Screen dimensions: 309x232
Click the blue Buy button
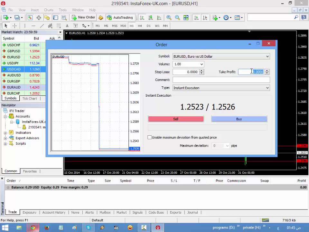coord(239,119)
